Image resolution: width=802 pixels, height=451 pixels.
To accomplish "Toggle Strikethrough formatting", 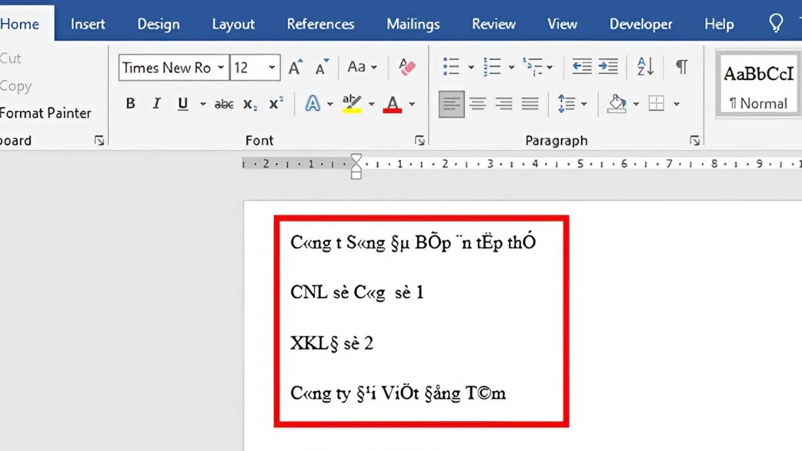I will pos(224,104).
